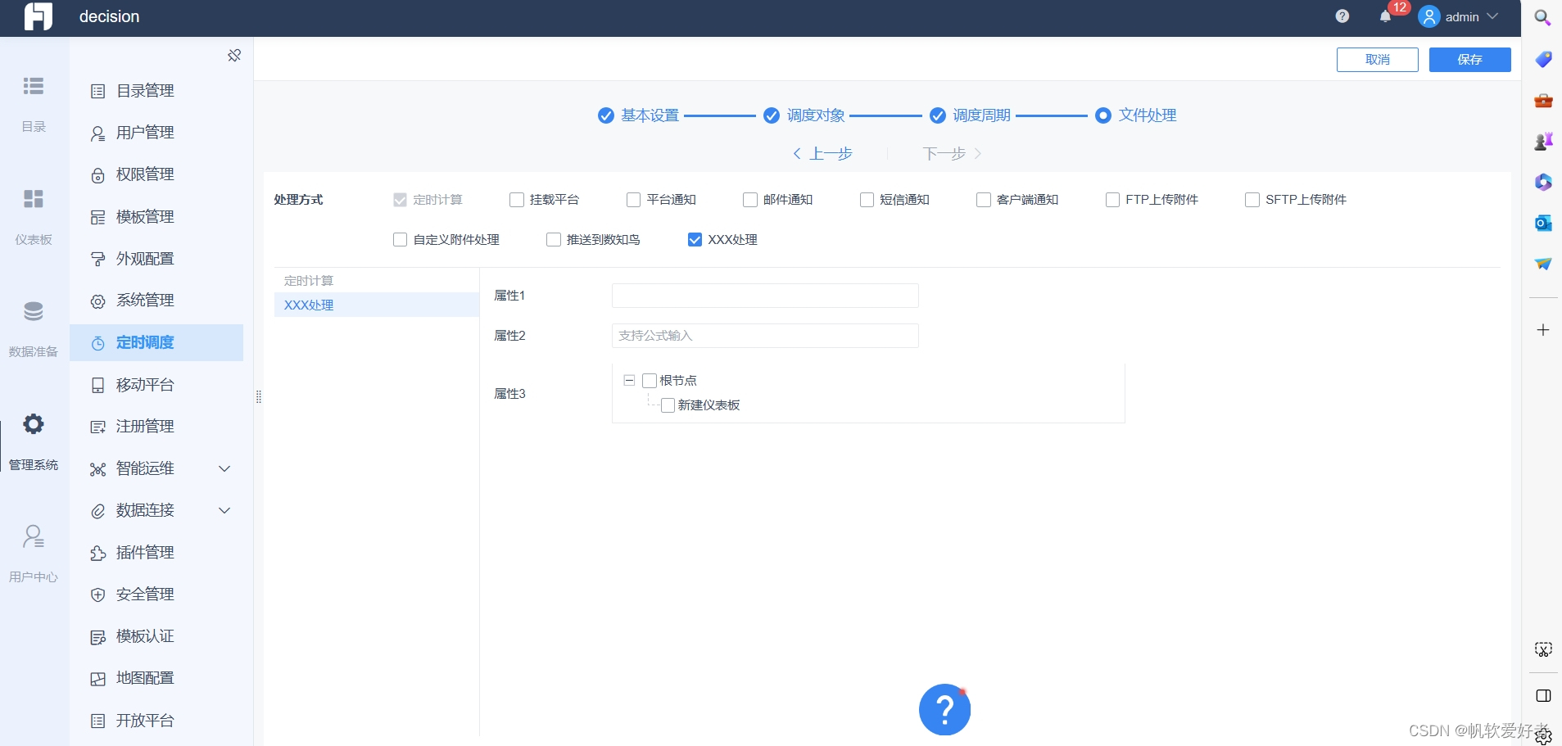Check the FTP上传附件 checkbox

[1112, 200]
